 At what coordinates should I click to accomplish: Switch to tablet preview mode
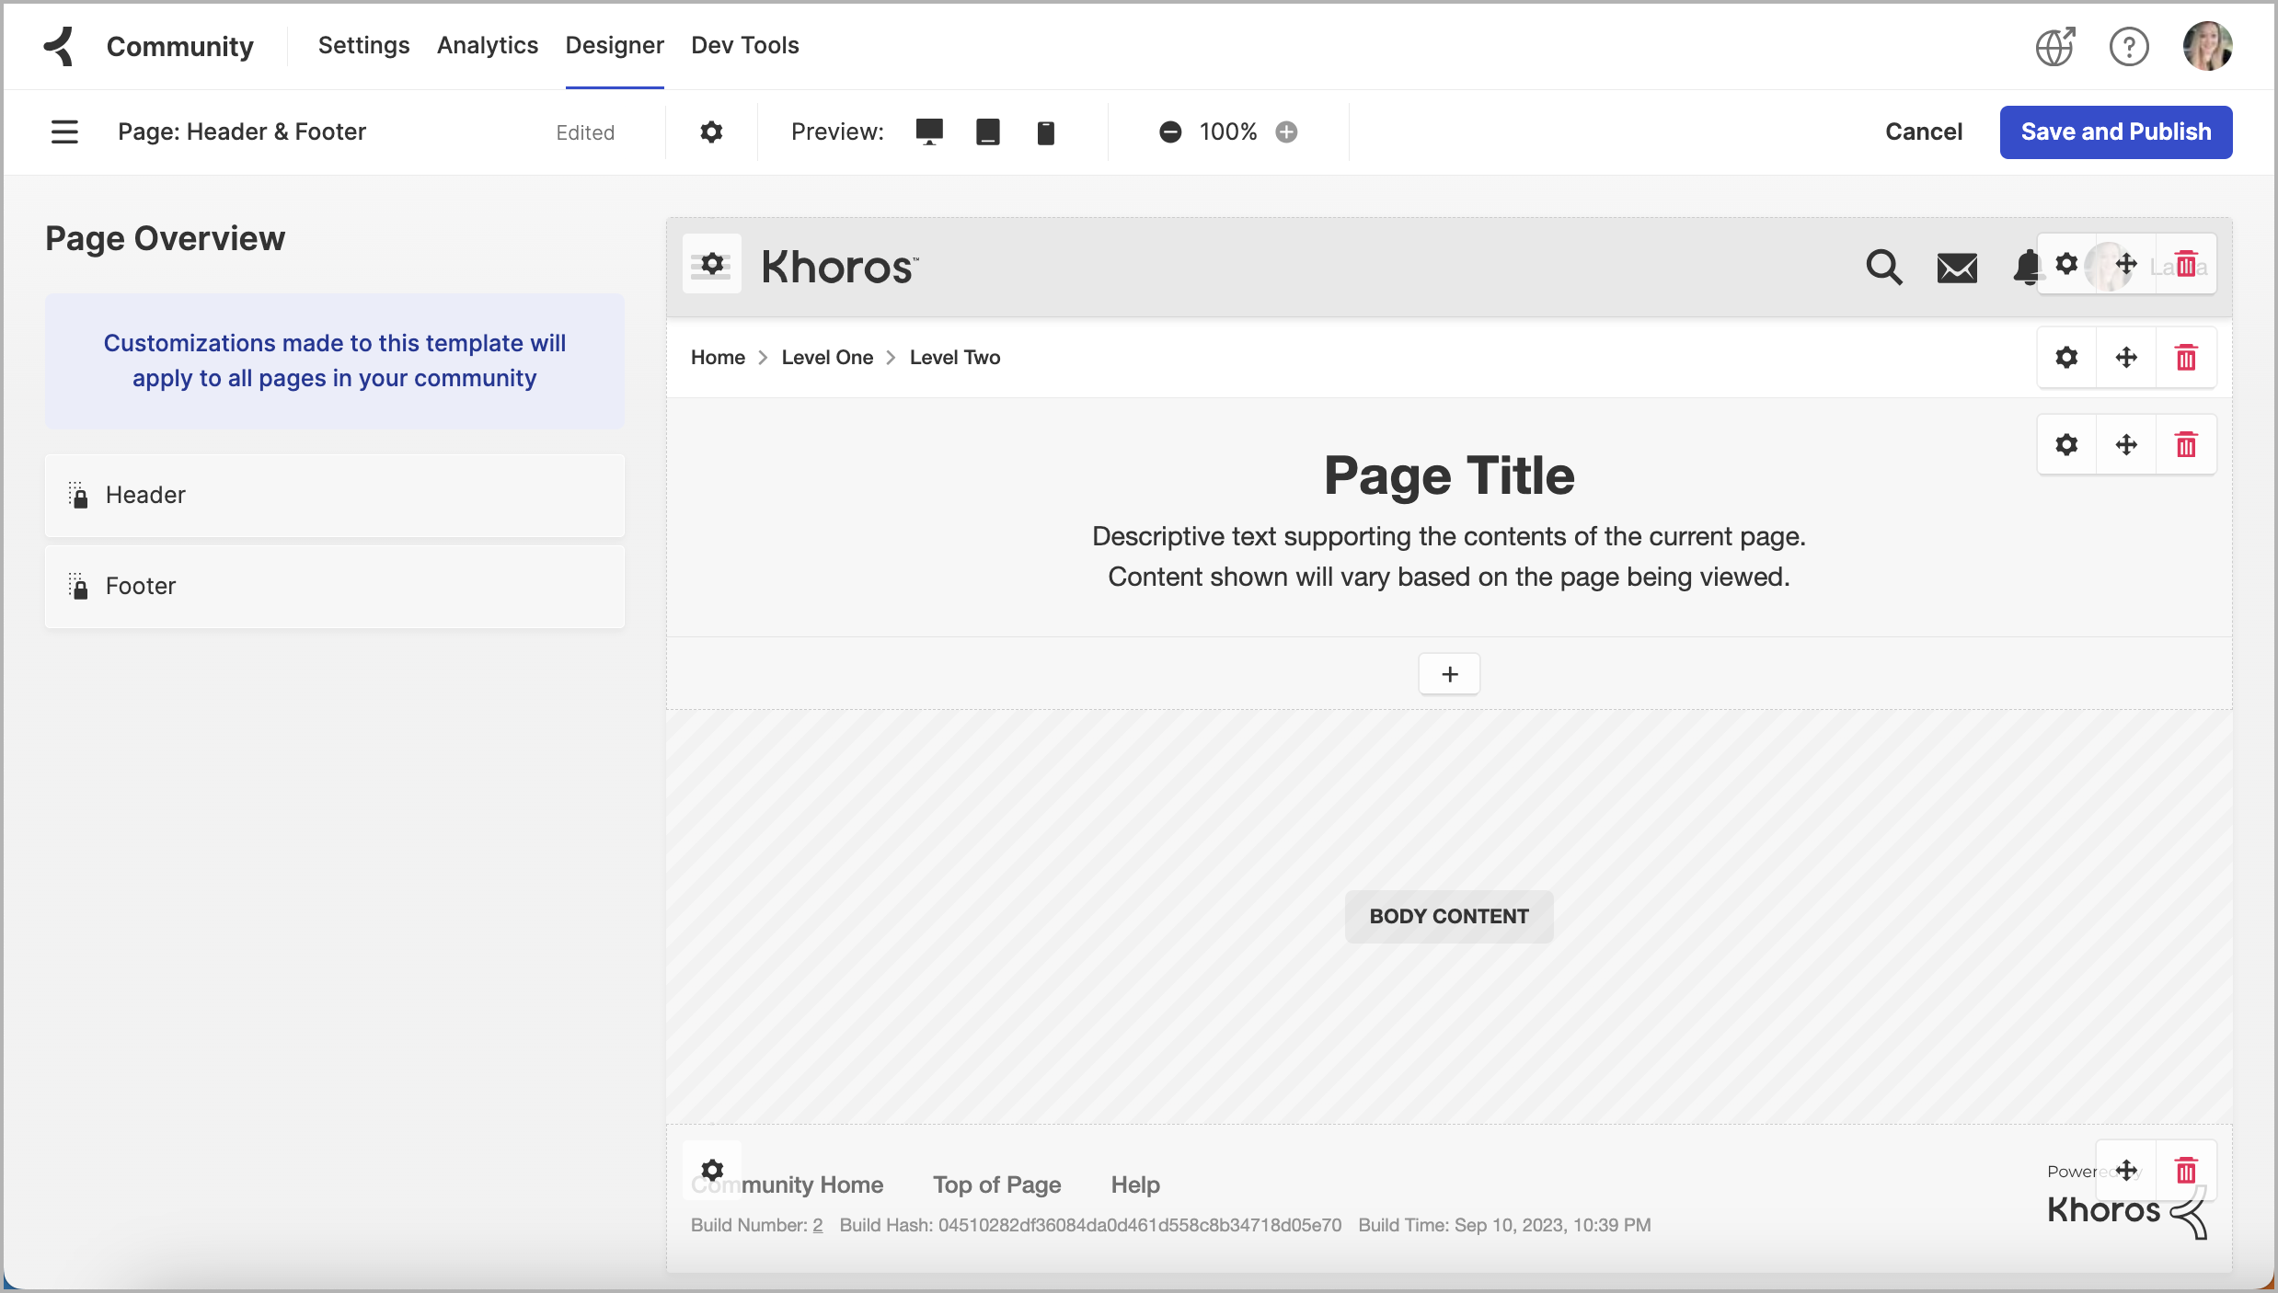point(987,132)
